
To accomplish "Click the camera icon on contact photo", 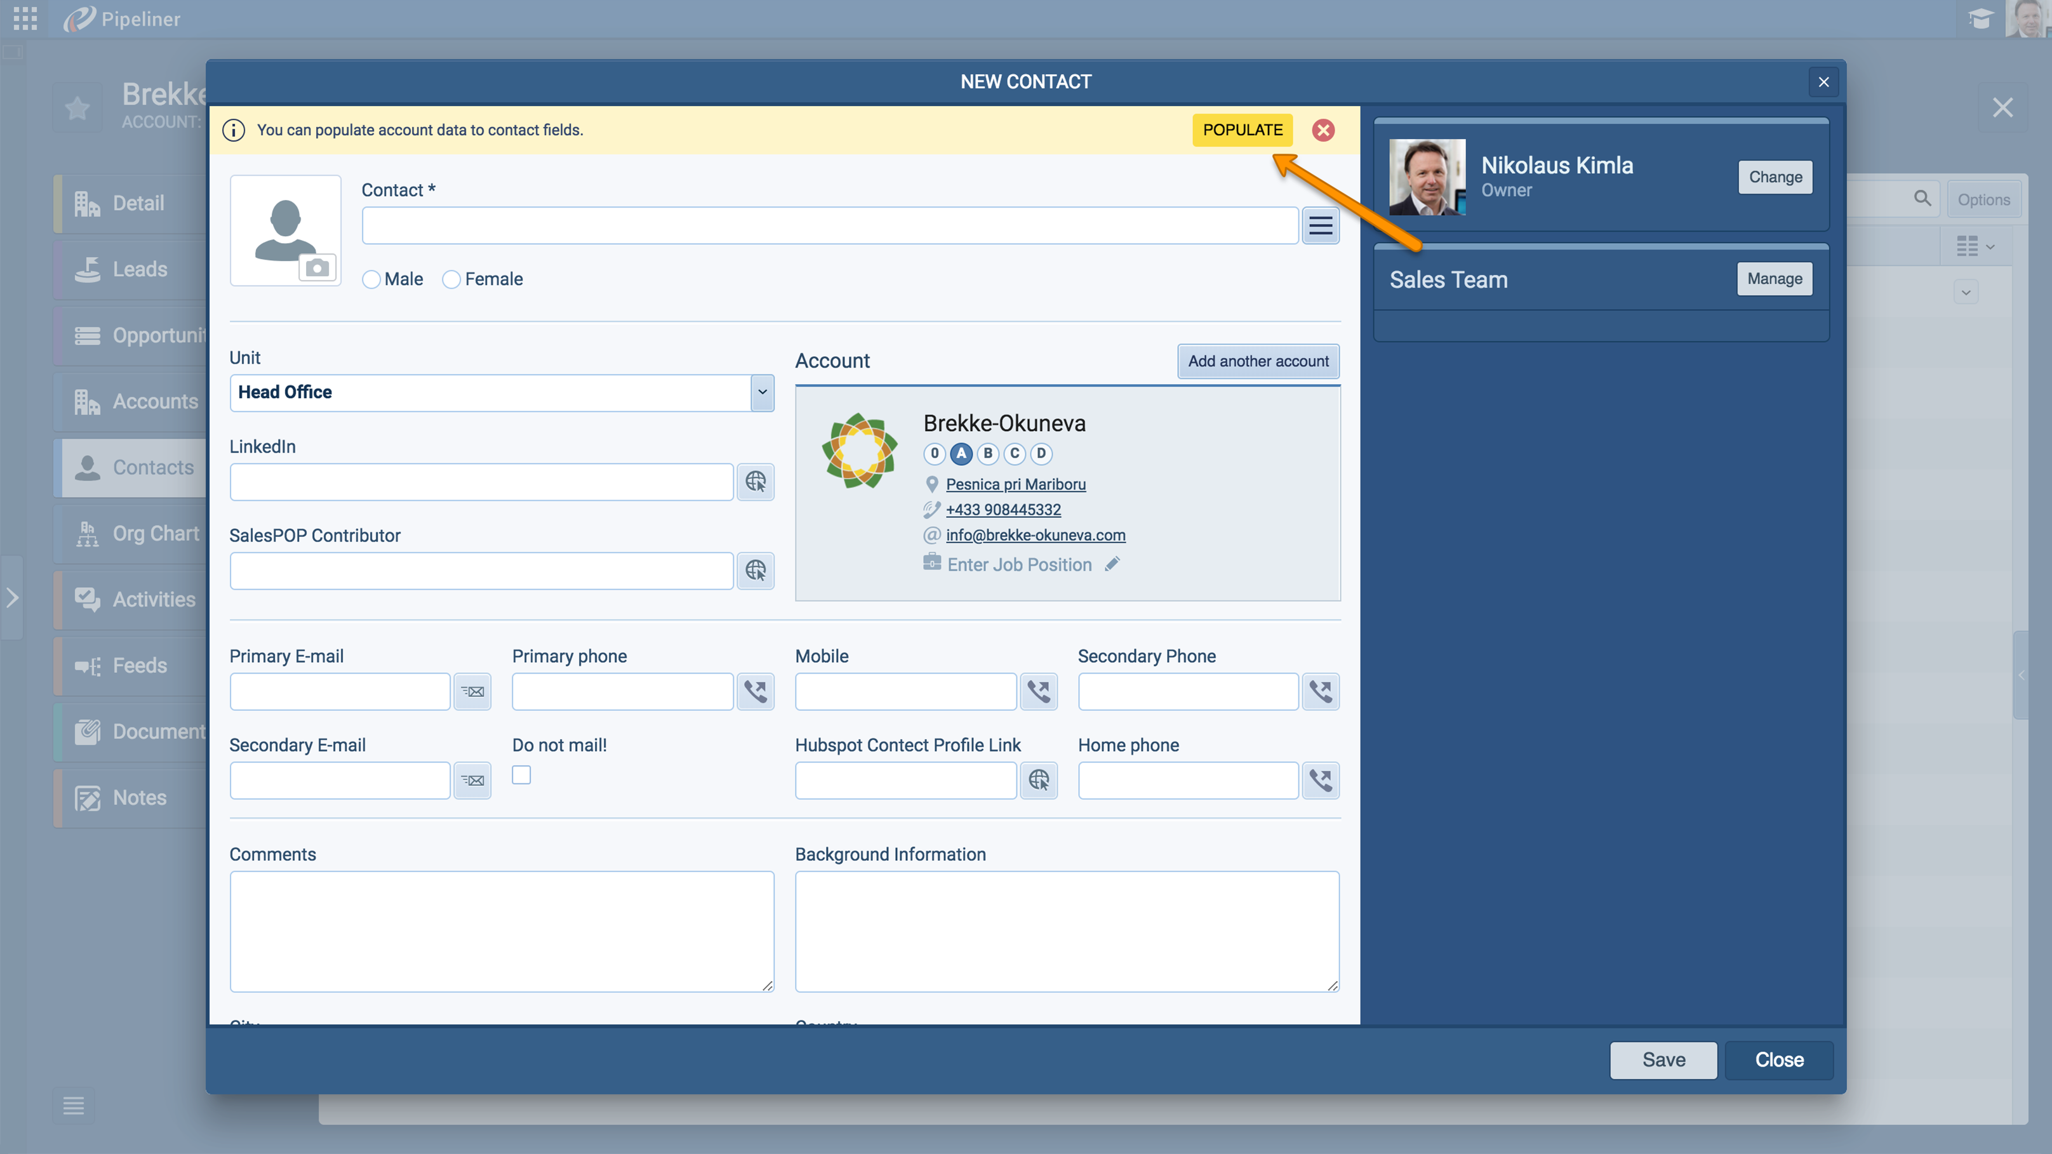I will 317,268.
